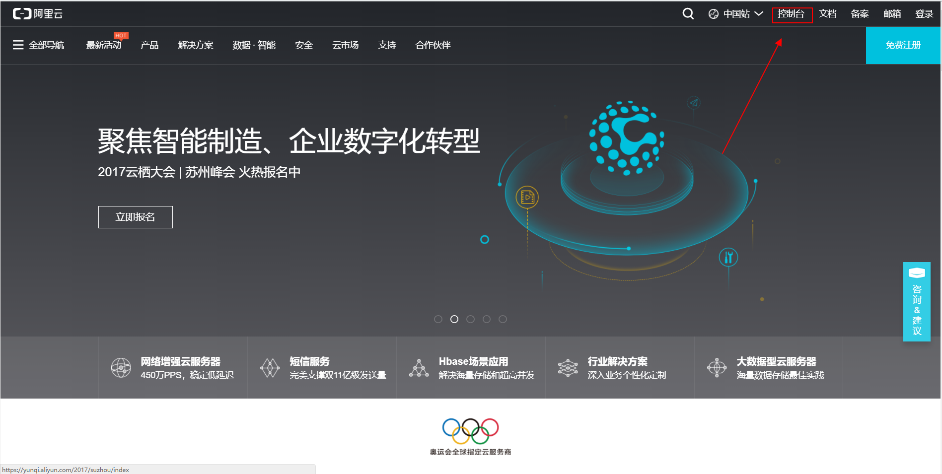This screenshot has width=942, height=474.
Task: Click the Aliyun logo in header
Action: (x=38, y=14)
